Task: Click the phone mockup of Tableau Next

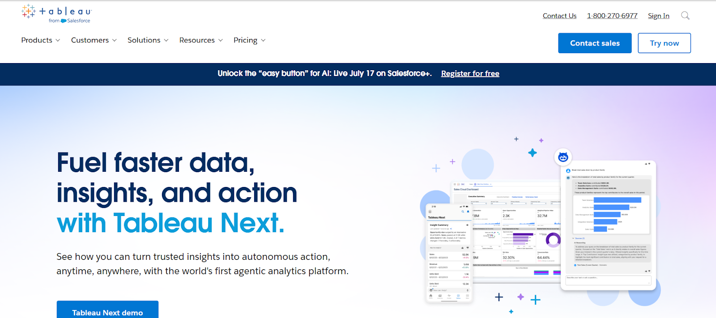Action: [449, 253]
